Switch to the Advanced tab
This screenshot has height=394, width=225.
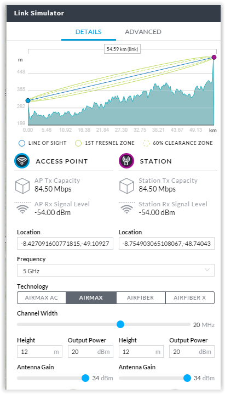point(143,32)
